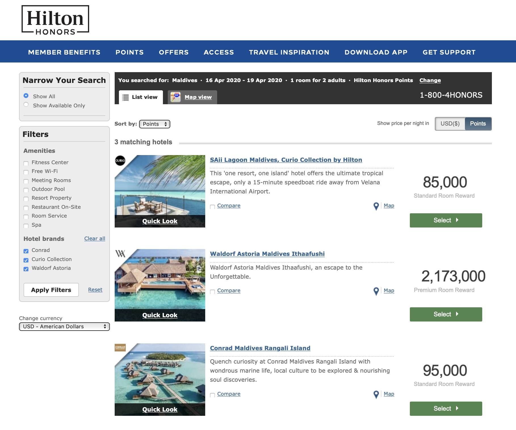
Task: Open Map link for Conrad Rangali
Action: [x=389, y=394]
